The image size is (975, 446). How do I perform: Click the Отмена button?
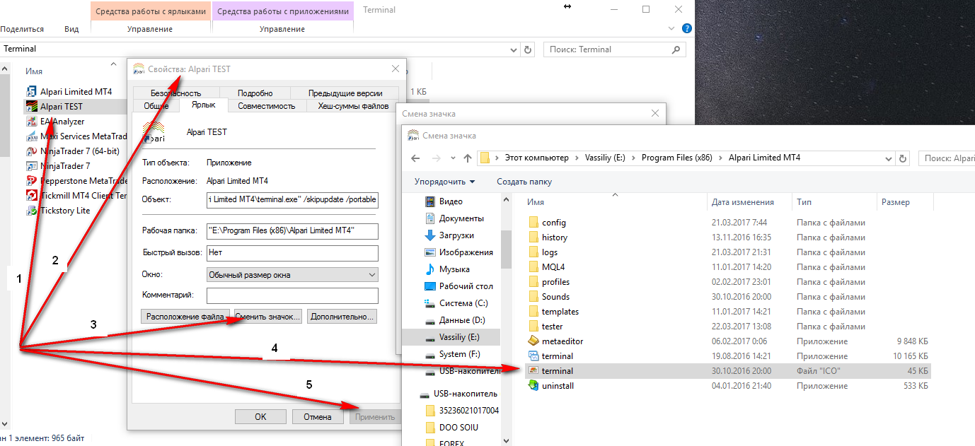pos(318,416)
